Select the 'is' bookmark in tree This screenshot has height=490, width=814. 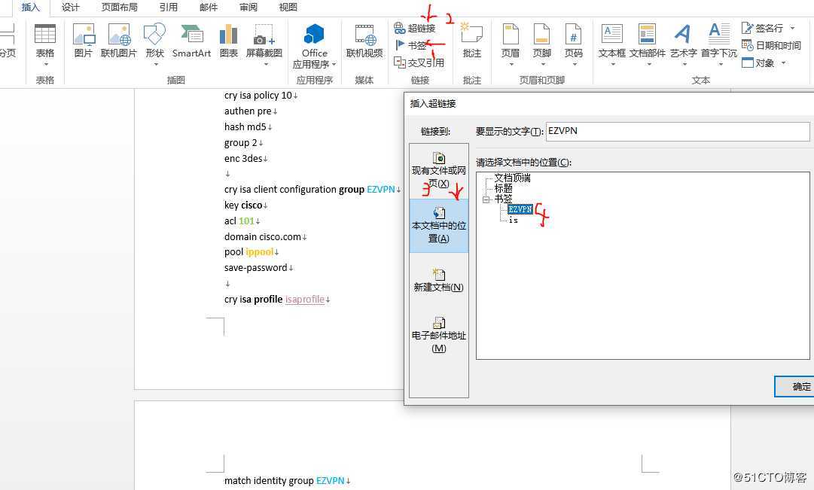513,220
